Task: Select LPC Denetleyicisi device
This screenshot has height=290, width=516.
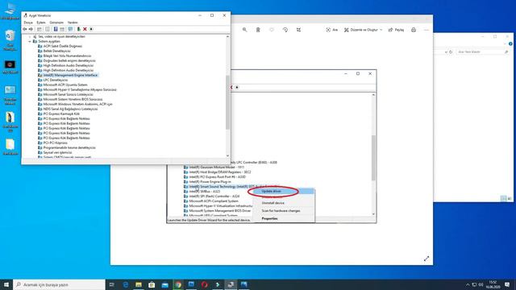Action: pyautogui.click(x=56, y=80)
